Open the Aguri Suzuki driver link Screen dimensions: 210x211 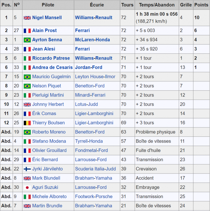click(x=45, y=187)
